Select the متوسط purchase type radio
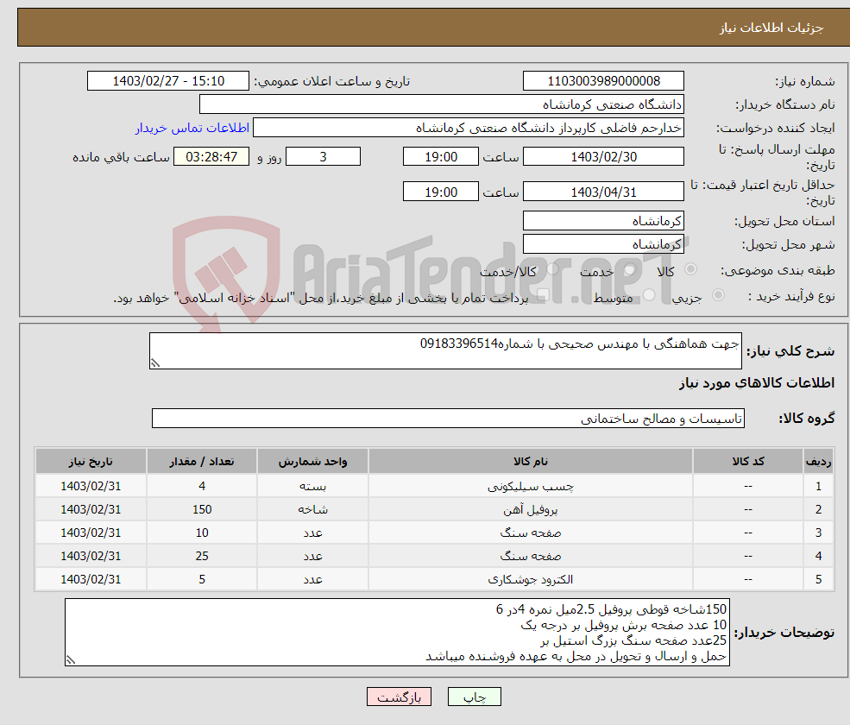The height and width of the screenshot is (725, 850). tap(649, 295)
